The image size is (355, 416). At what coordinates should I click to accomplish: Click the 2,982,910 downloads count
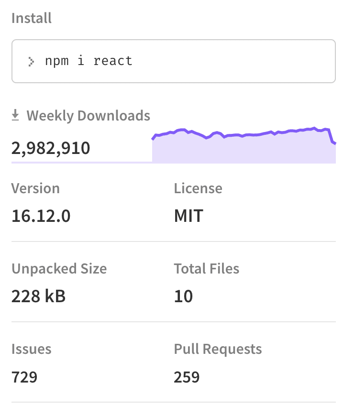(51, 148)
